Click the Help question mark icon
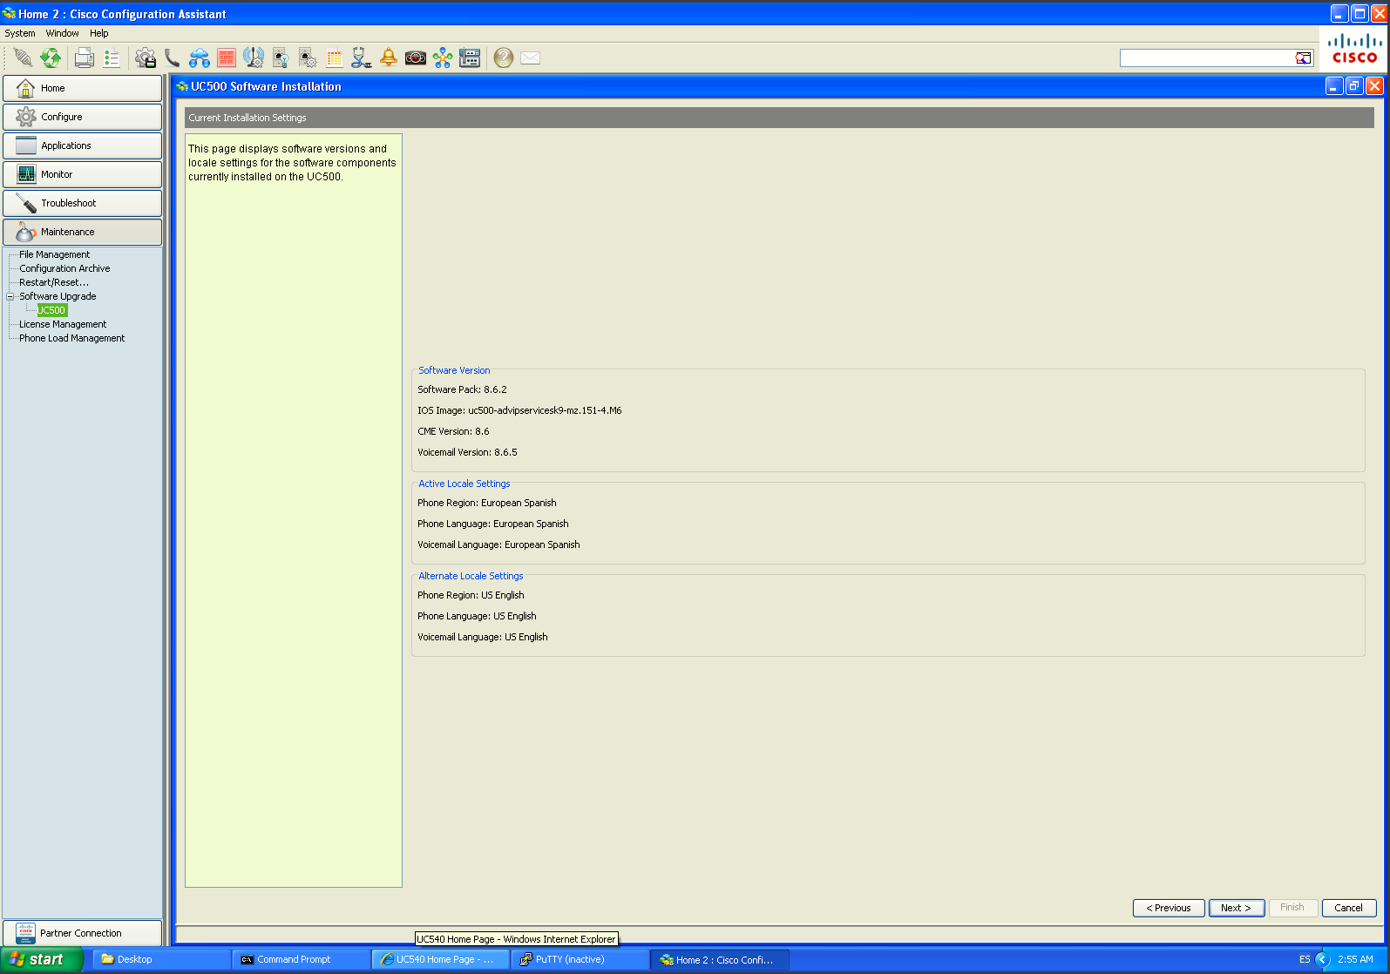 pos(503,57)
